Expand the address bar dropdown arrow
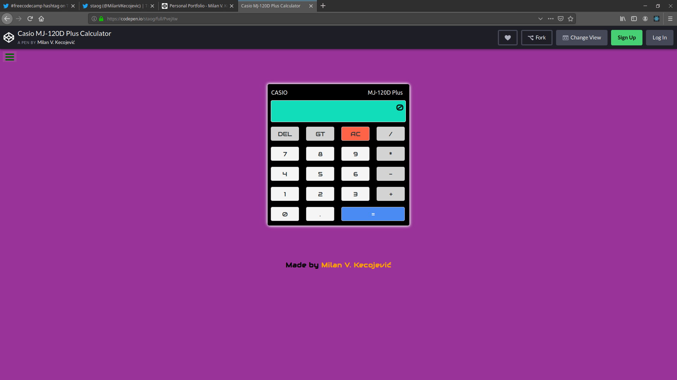This screenshot has width=677, height=380. pyautogui.click(x=541, y=19)
